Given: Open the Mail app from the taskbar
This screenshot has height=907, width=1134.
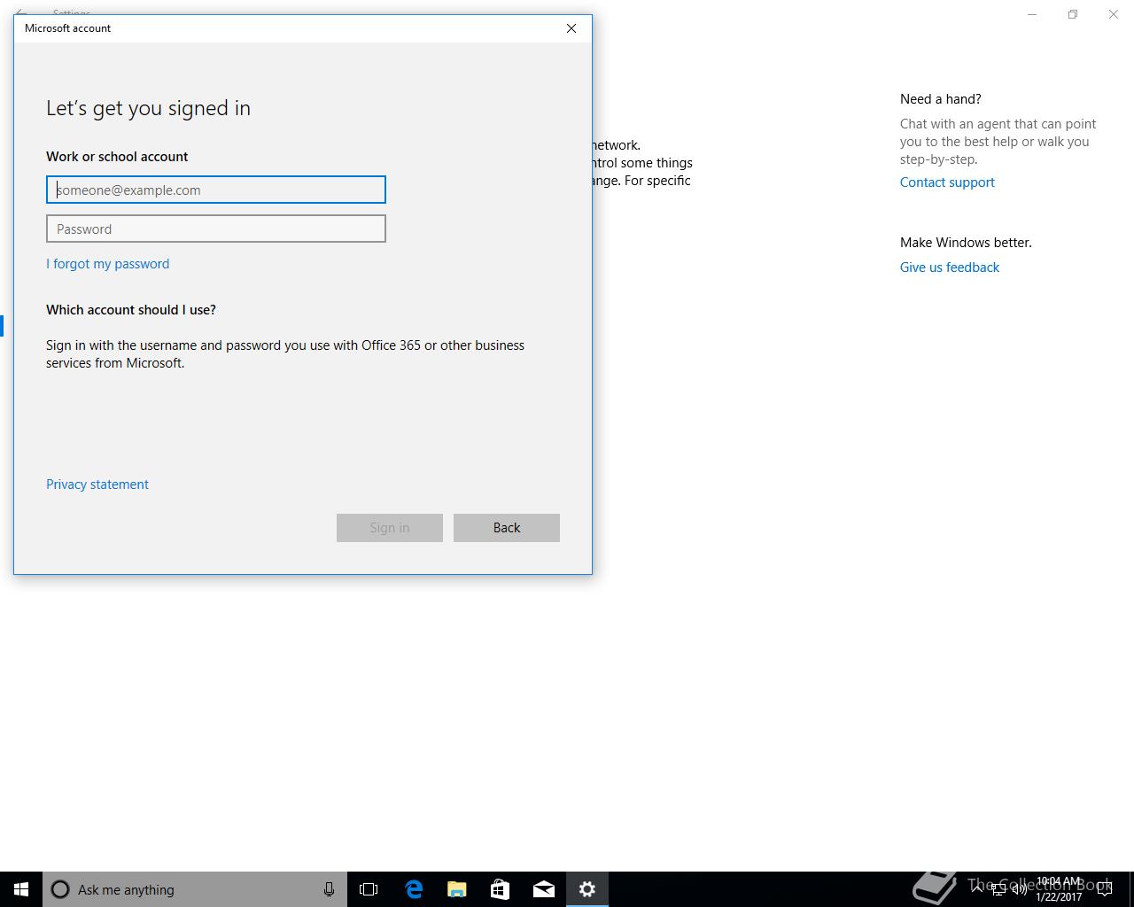Looking at the screenshot, I should click(x=544, y=889).
